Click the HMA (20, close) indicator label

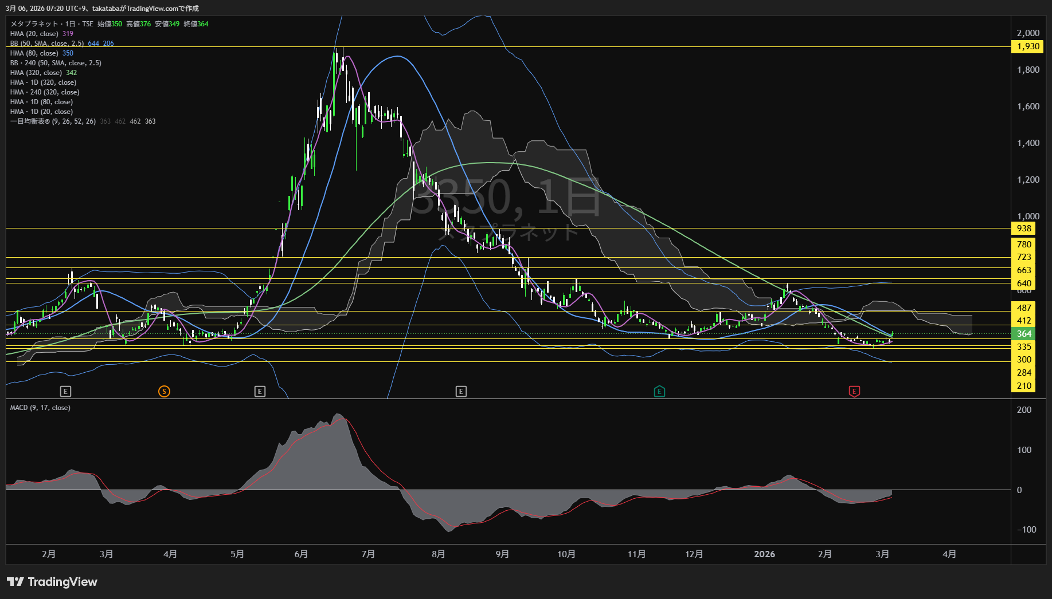tap(34, 34)
